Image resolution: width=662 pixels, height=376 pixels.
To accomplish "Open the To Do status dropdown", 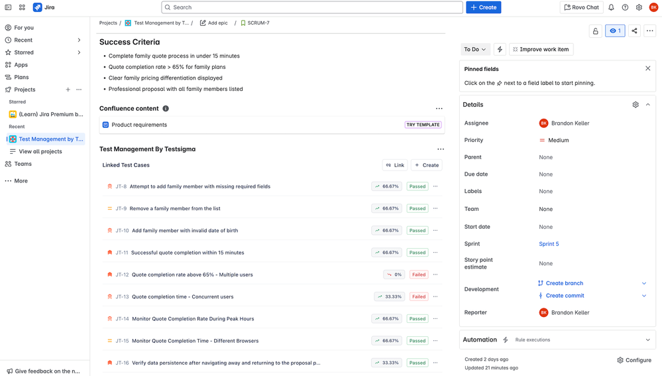I will tap(475, 50).
